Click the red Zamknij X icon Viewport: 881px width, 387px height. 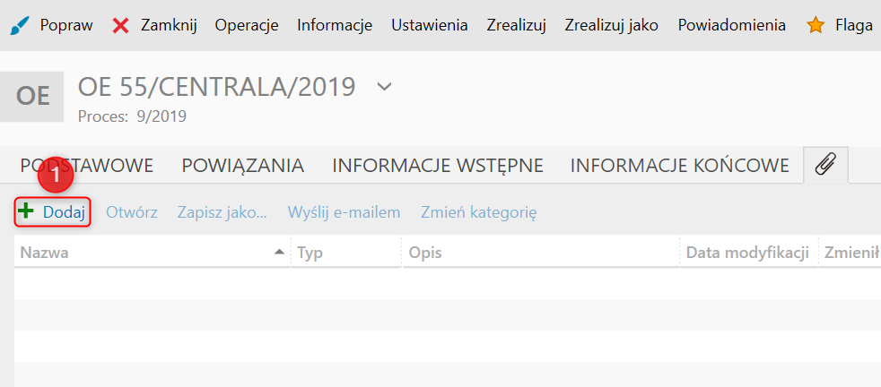[x=121, y=25]
